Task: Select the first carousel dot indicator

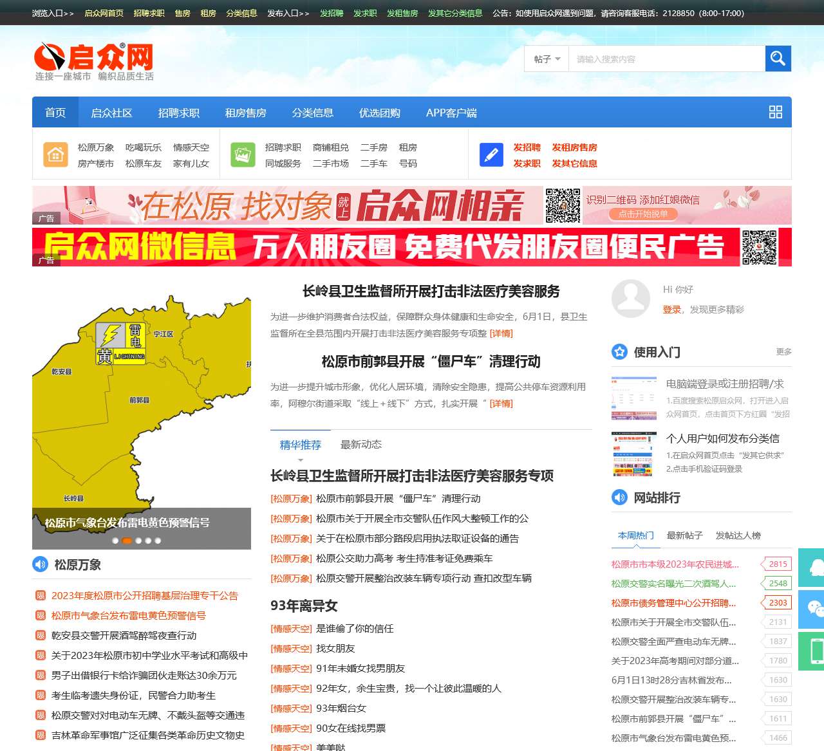Action: [x=116, y=541]
